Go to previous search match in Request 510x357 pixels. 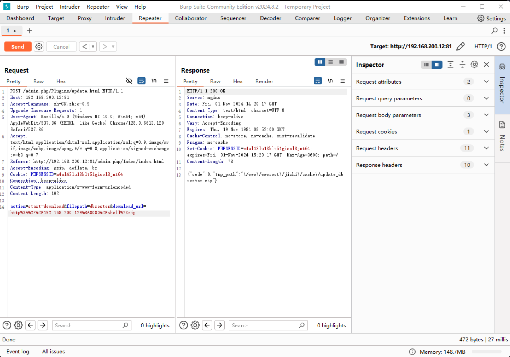(30, 325)
